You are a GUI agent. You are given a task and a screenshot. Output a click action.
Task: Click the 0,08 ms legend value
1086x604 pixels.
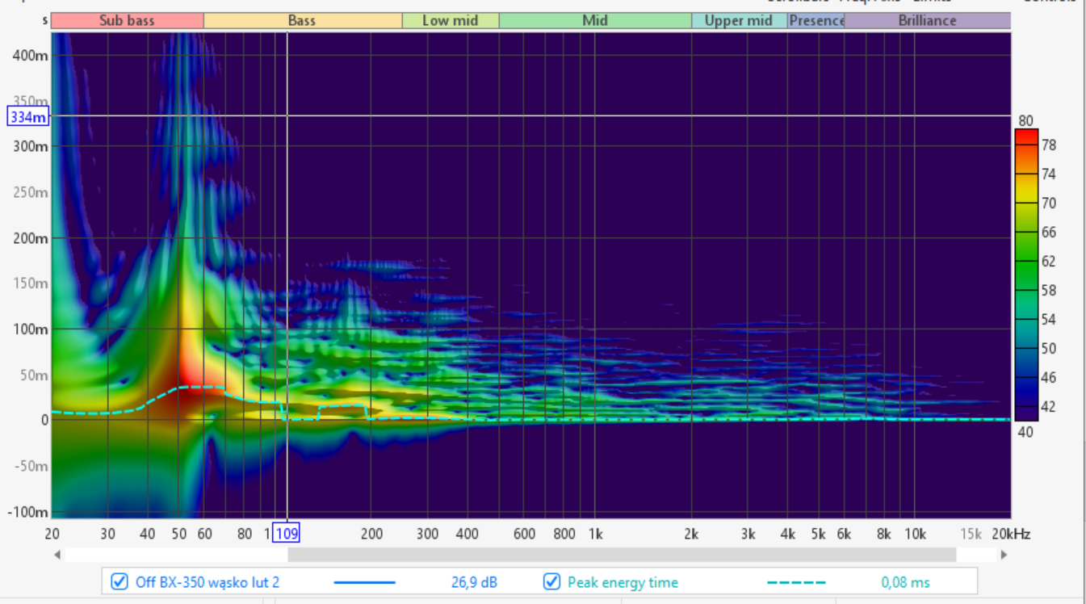click(x=906, y=582)
